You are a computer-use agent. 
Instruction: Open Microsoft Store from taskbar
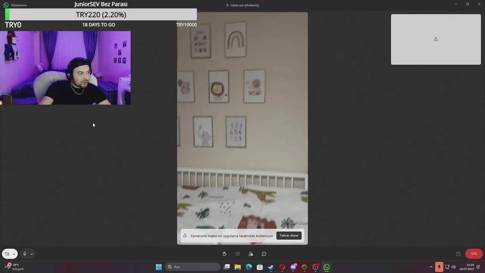[x=260, y=267]
